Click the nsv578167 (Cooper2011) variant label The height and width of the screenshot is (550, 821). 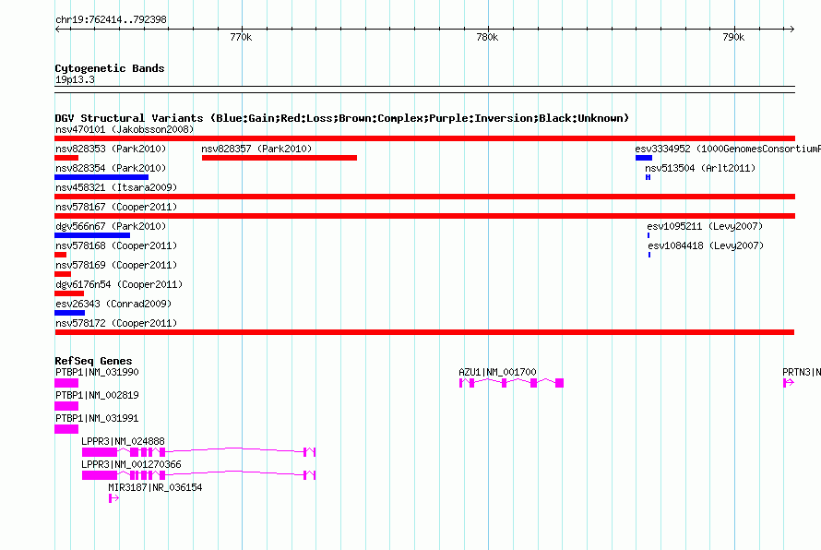[116, 207]
